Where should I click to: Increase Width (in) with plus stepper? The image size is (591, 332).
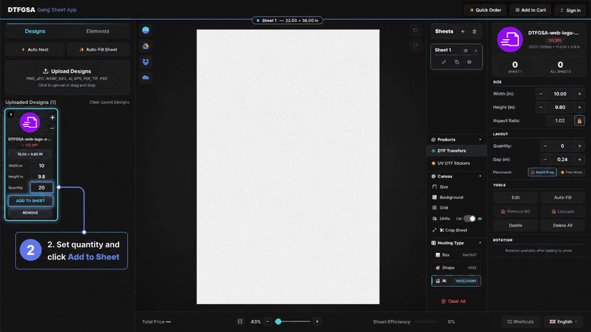pos(580,94)
